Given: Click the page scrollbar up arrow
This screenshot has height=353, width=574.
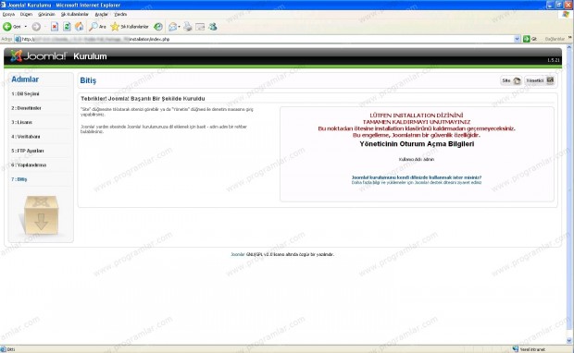Looking at the screenshot, I should pyautogui.click(x=569, y=48).
